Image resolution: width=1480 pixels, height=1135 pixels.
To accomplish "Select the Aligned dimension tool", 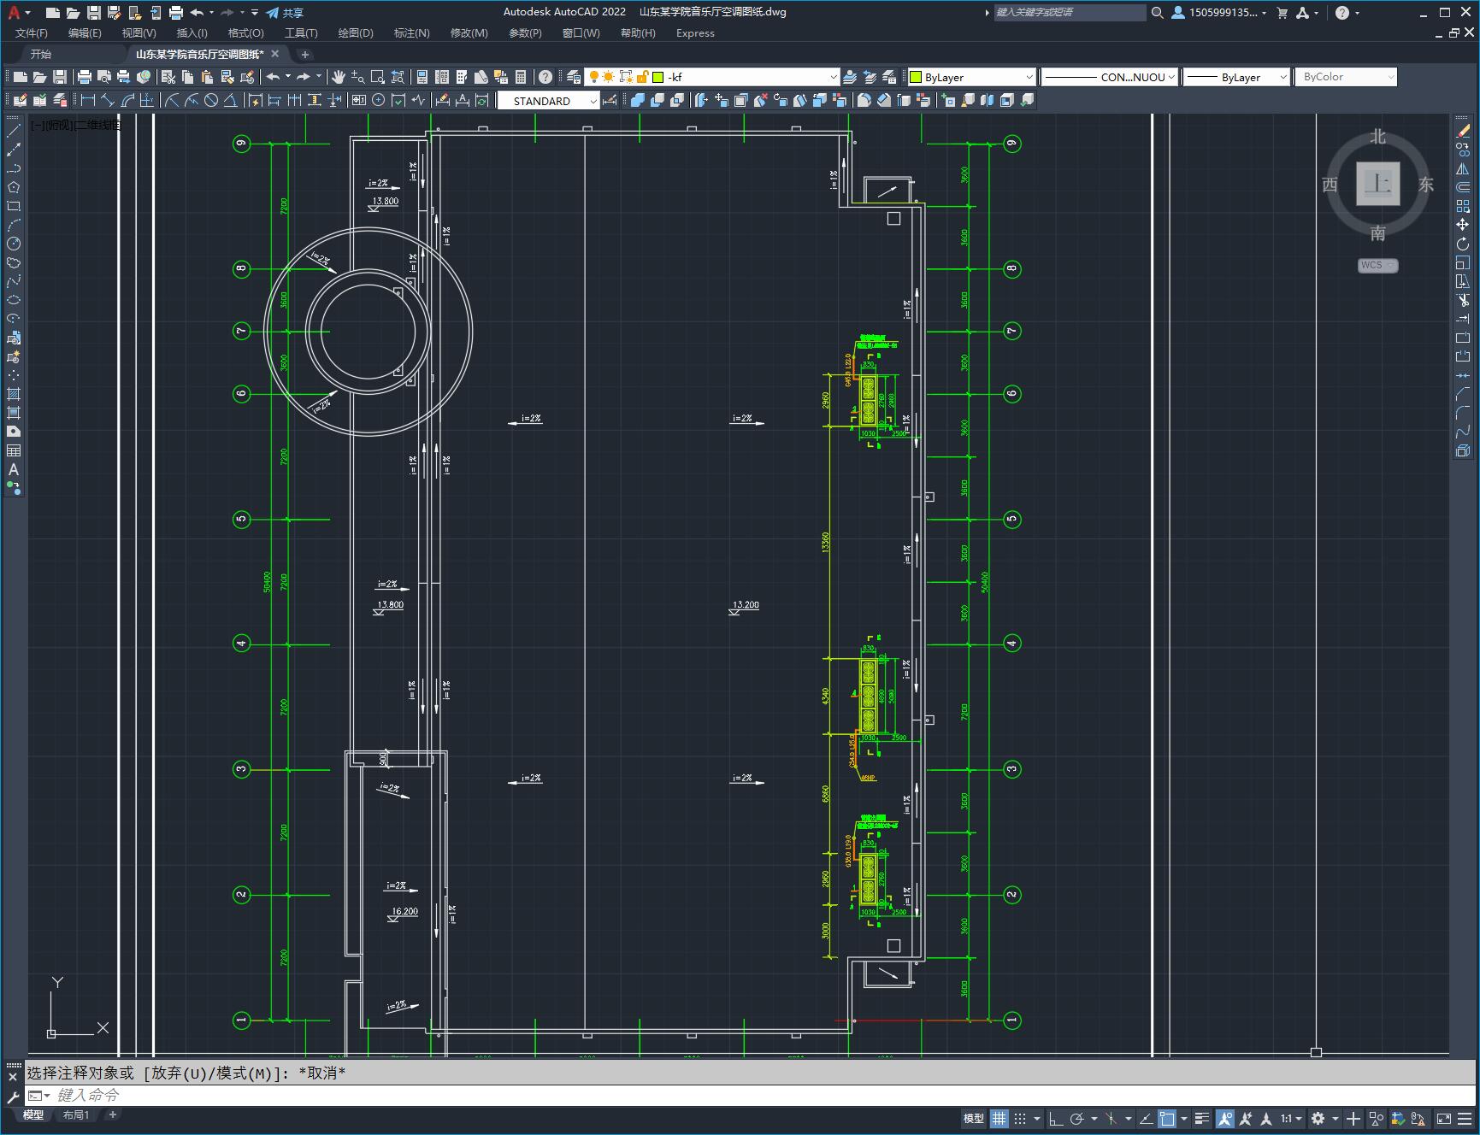I will pyautogui.click(x=108, y=100).
